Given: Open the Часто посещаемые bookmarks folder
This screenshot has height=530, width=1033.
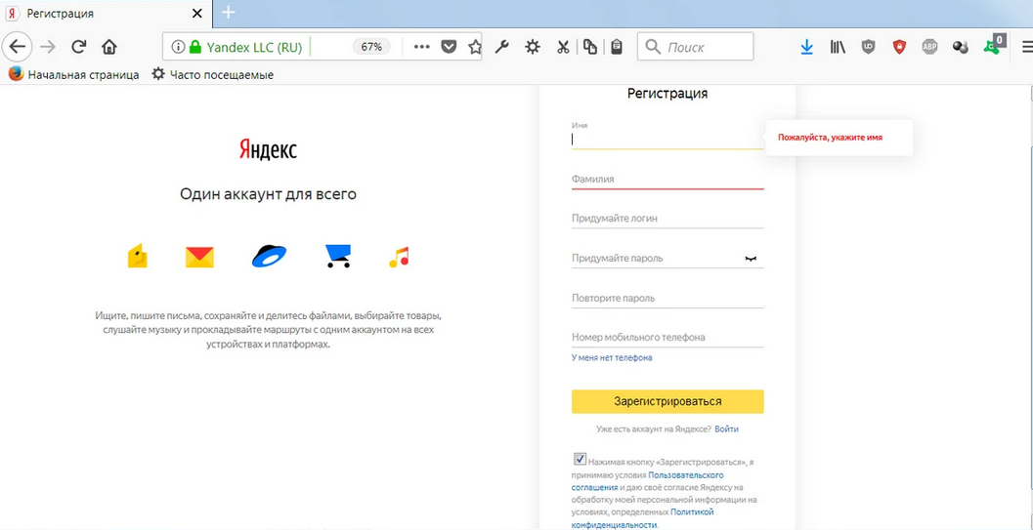Looking at the screenshot, I should click(x=213, y=74).
